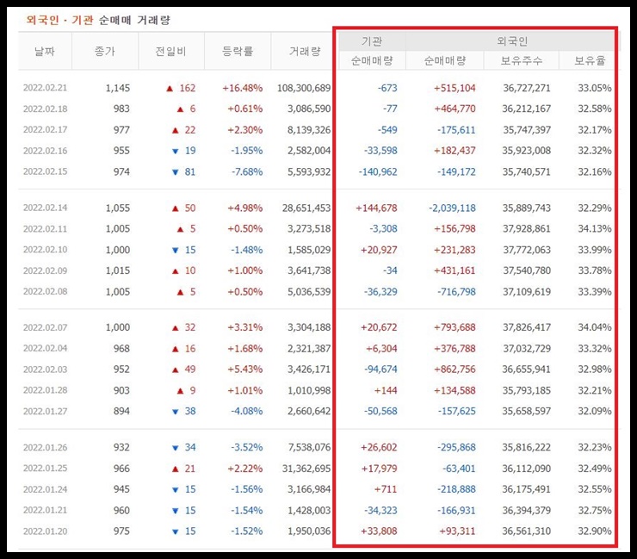Click the +5.43% change rate
The height and width of the screenshot is (559, 637).
pyautogui.click(x=245, y=370)
